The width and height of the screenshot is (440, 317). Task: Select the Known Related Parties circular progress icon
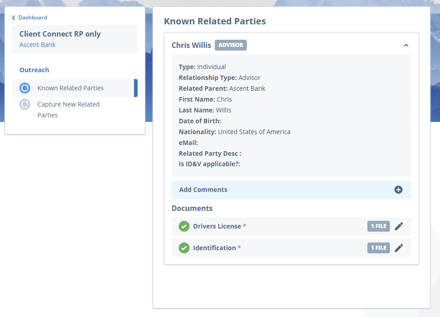[x=25, y=88]
